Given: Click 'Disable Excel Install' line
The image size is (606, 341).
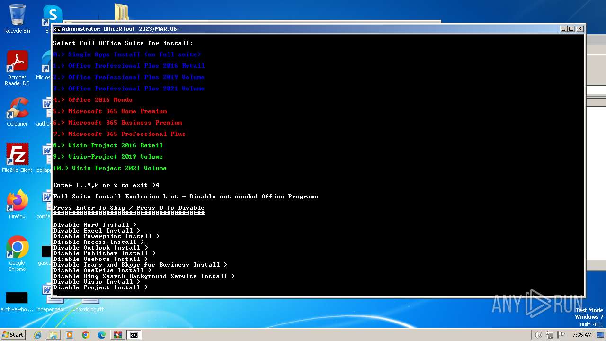Looking at the screenshot, I should click(x=97, y=231).
